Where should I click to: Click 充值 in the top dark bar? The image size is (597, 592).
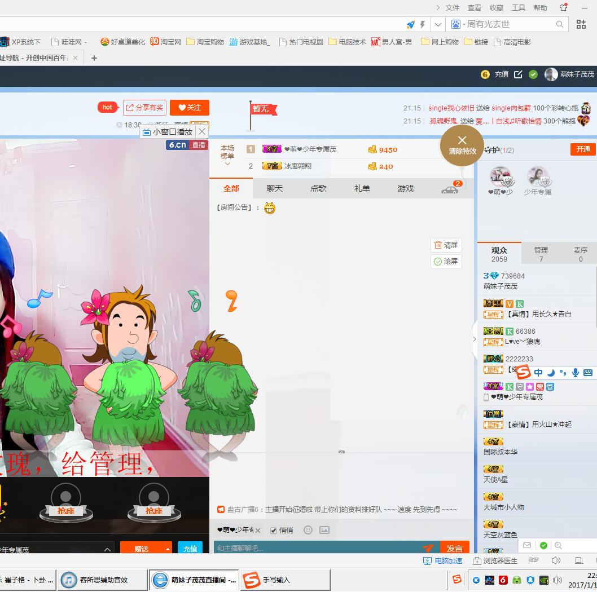502,74
